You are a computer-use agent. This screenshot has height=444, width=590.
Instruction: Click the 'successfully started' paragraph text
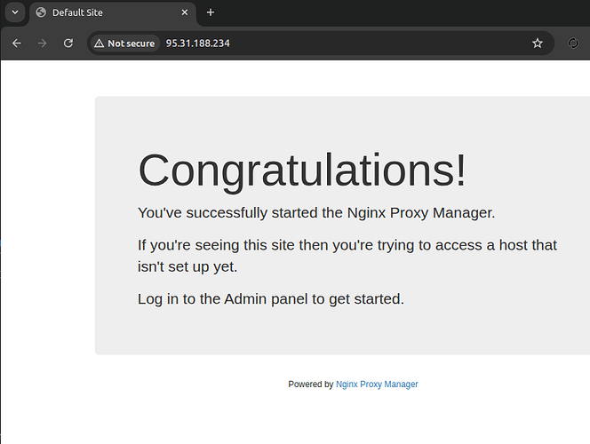pos(316,213)
